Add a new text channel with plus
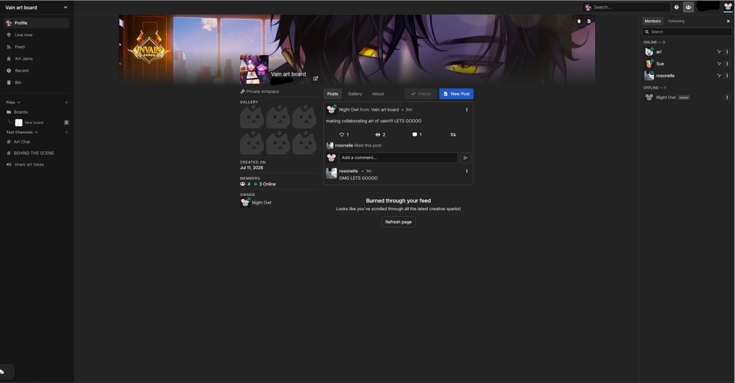735x383 pixels. click(66, 132)
